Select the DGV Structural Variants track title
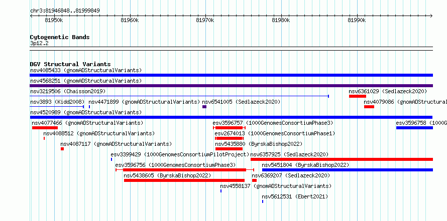 (70, 64)
